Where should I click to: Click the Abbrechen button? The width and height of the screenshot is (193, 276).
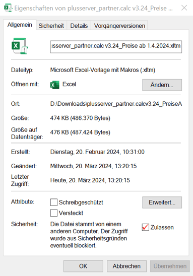(126, 266)
